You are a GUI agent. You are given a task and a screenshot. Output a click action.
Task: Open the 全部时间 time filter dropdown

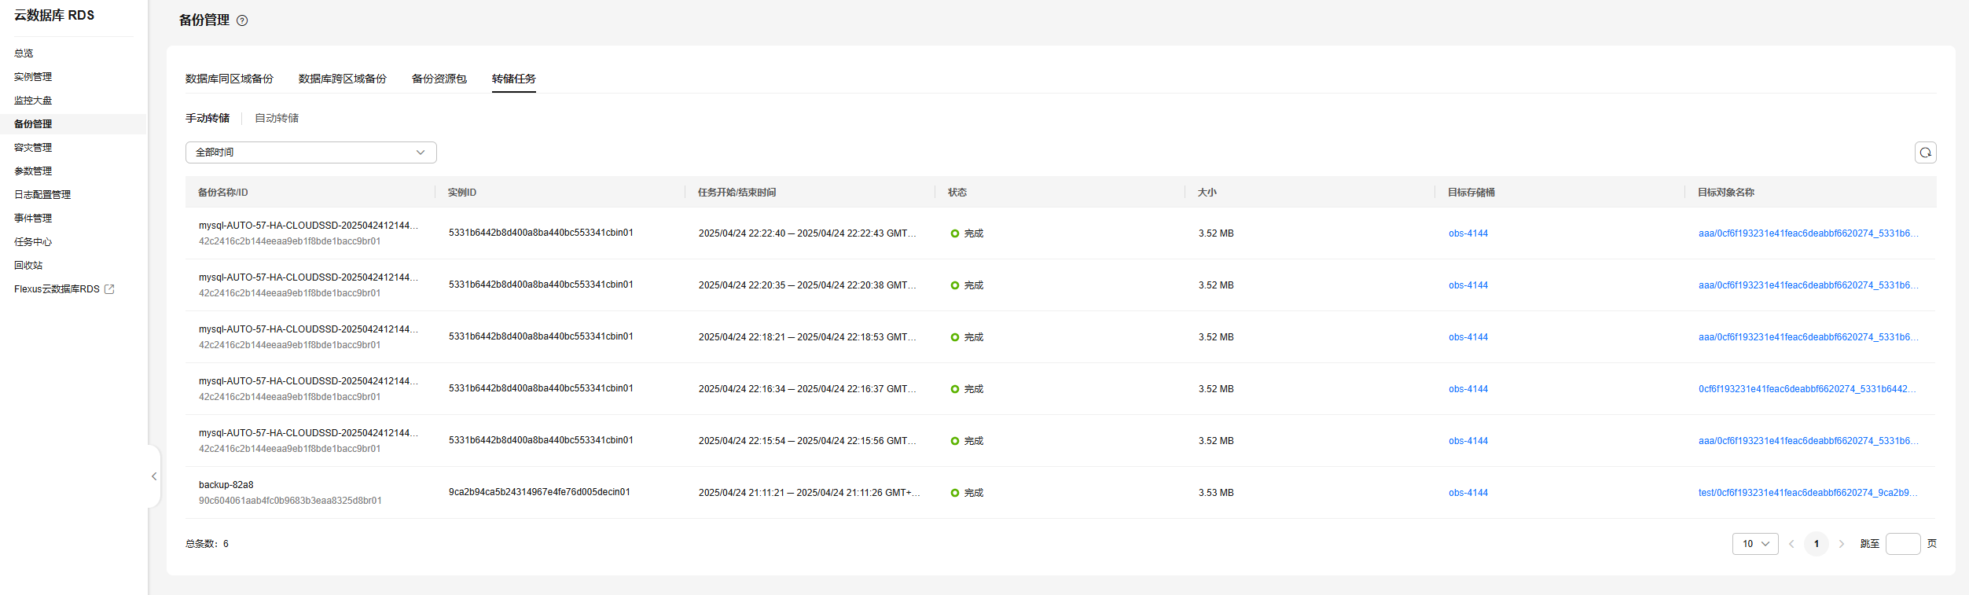[x=310, y=152]
